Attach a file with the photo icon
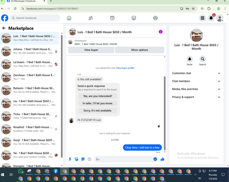This screenshot has width=229, height=182. (76, 159)
